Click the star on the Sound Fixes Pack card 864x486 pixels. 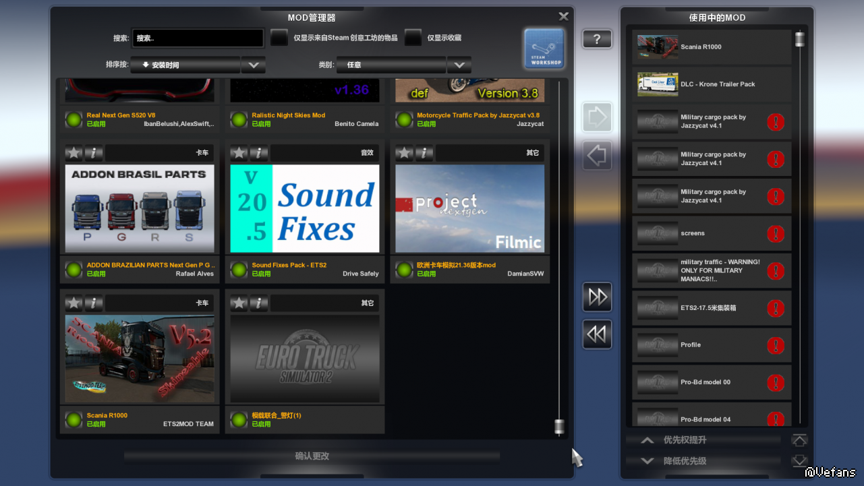239,153
